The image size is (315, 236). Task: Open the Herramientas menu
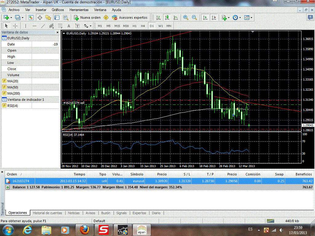click(79, 10)
